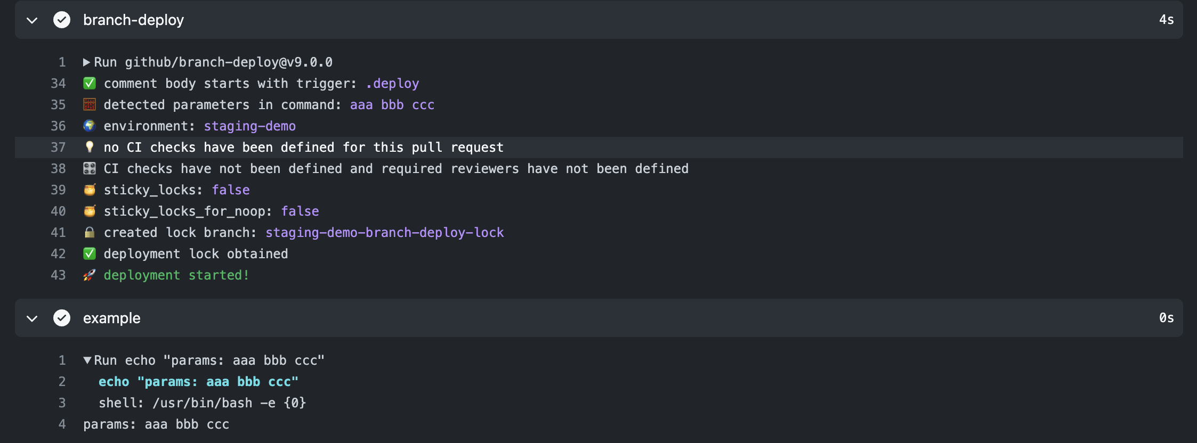Click line number 37 of the branch-deploy log

58,147
